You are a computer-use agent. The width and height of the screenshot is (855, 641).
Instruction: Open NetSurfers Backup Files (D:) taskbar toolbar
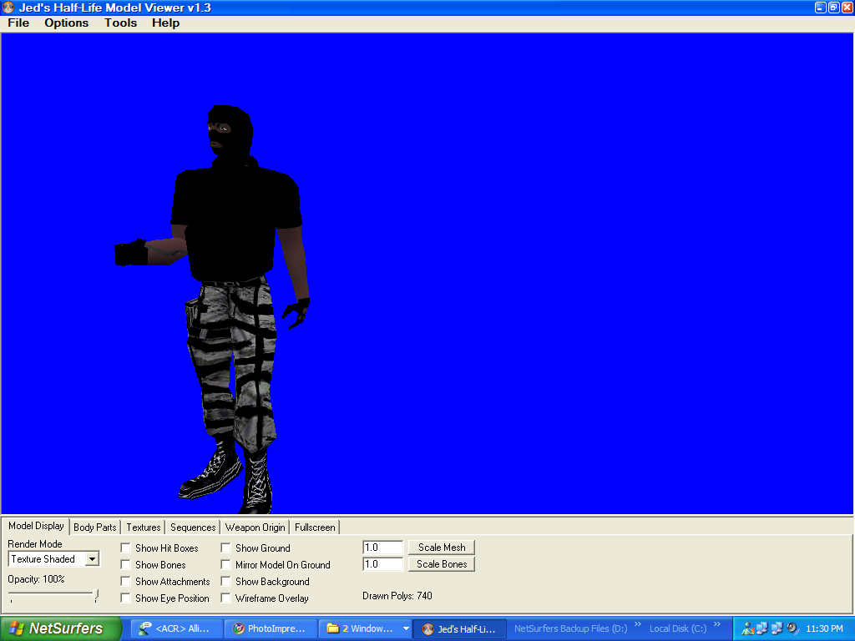(571, 628)
